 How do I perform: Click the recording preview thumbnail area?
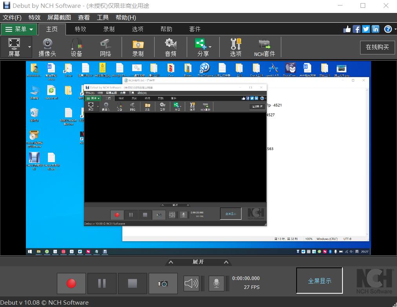198,158
